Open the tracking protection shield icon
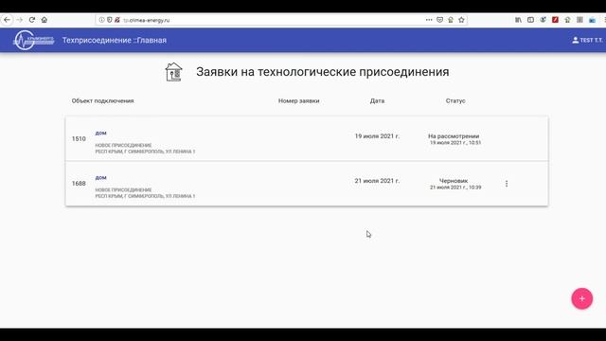Screen dimensions: 606x341 [110, 20]
